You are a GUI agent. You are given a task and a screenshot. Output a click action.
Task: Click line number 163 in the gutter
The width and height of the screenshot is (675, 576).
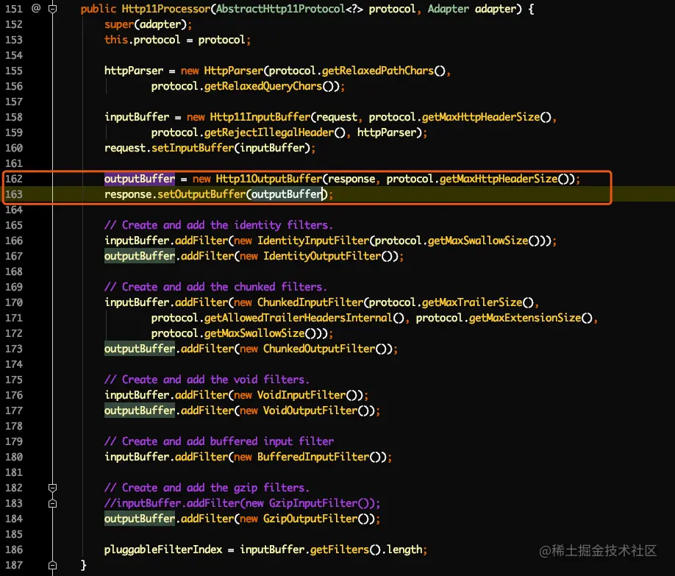pos(14,194)
